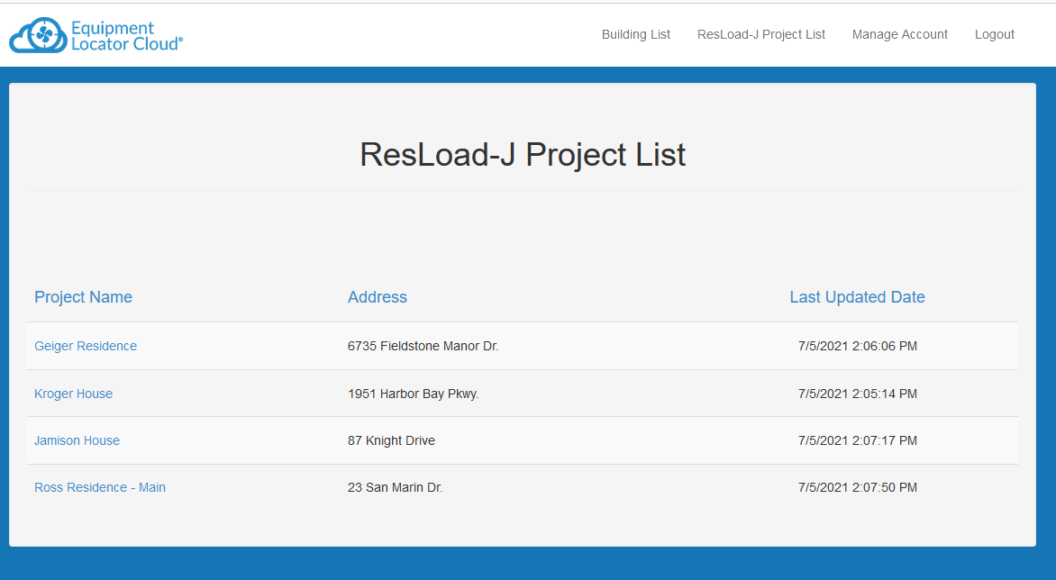Screen dimensions: 1056x580
Task: Click Logout in the top navigation
Action: pyautogui.click(x=994, y=34)
